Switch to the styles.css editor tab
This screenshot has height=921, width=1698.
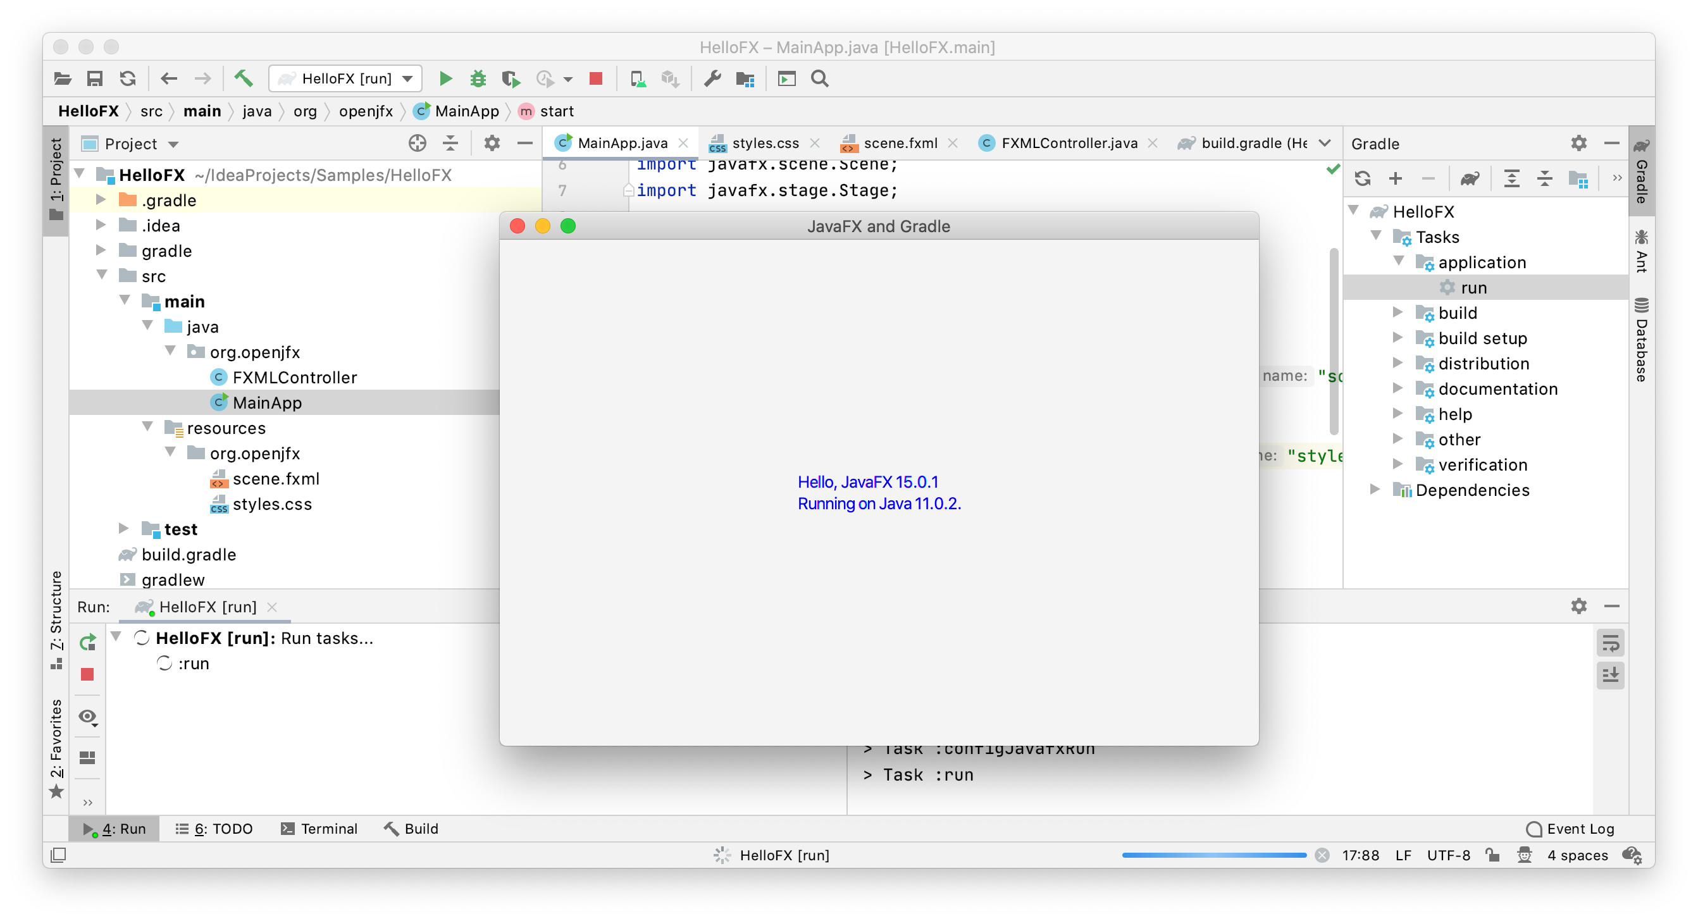(x=765, y=143)
